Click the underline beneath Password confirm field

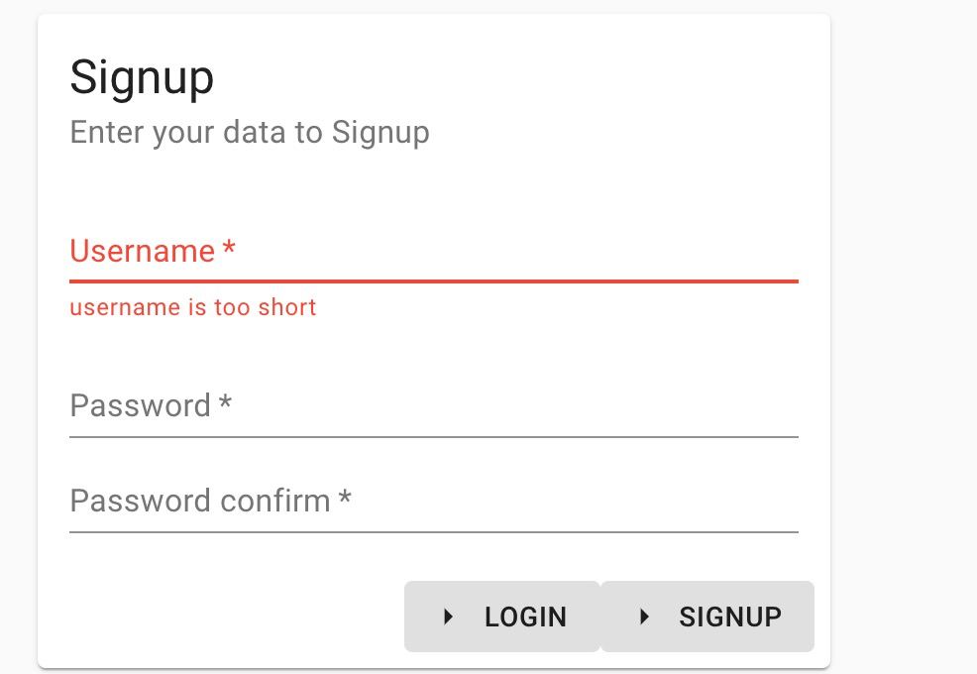click(433, 532)
